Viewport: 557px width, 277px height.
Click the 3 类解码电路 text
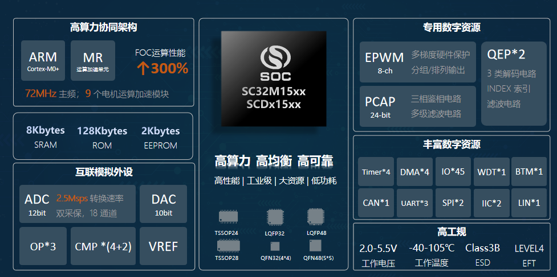(x=511, y=74)
